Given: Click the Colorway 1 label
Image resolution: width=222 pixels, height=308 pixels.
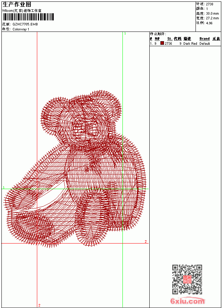Looking at the screenshot, I should 21,29.
